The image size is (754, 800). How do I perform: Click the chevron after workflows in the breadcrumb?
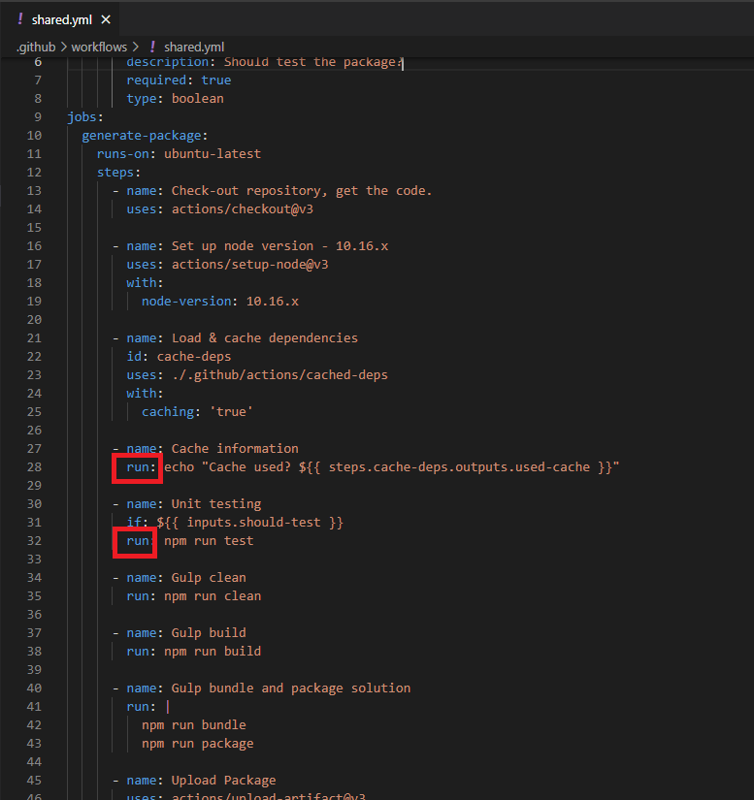pos(136,47)
